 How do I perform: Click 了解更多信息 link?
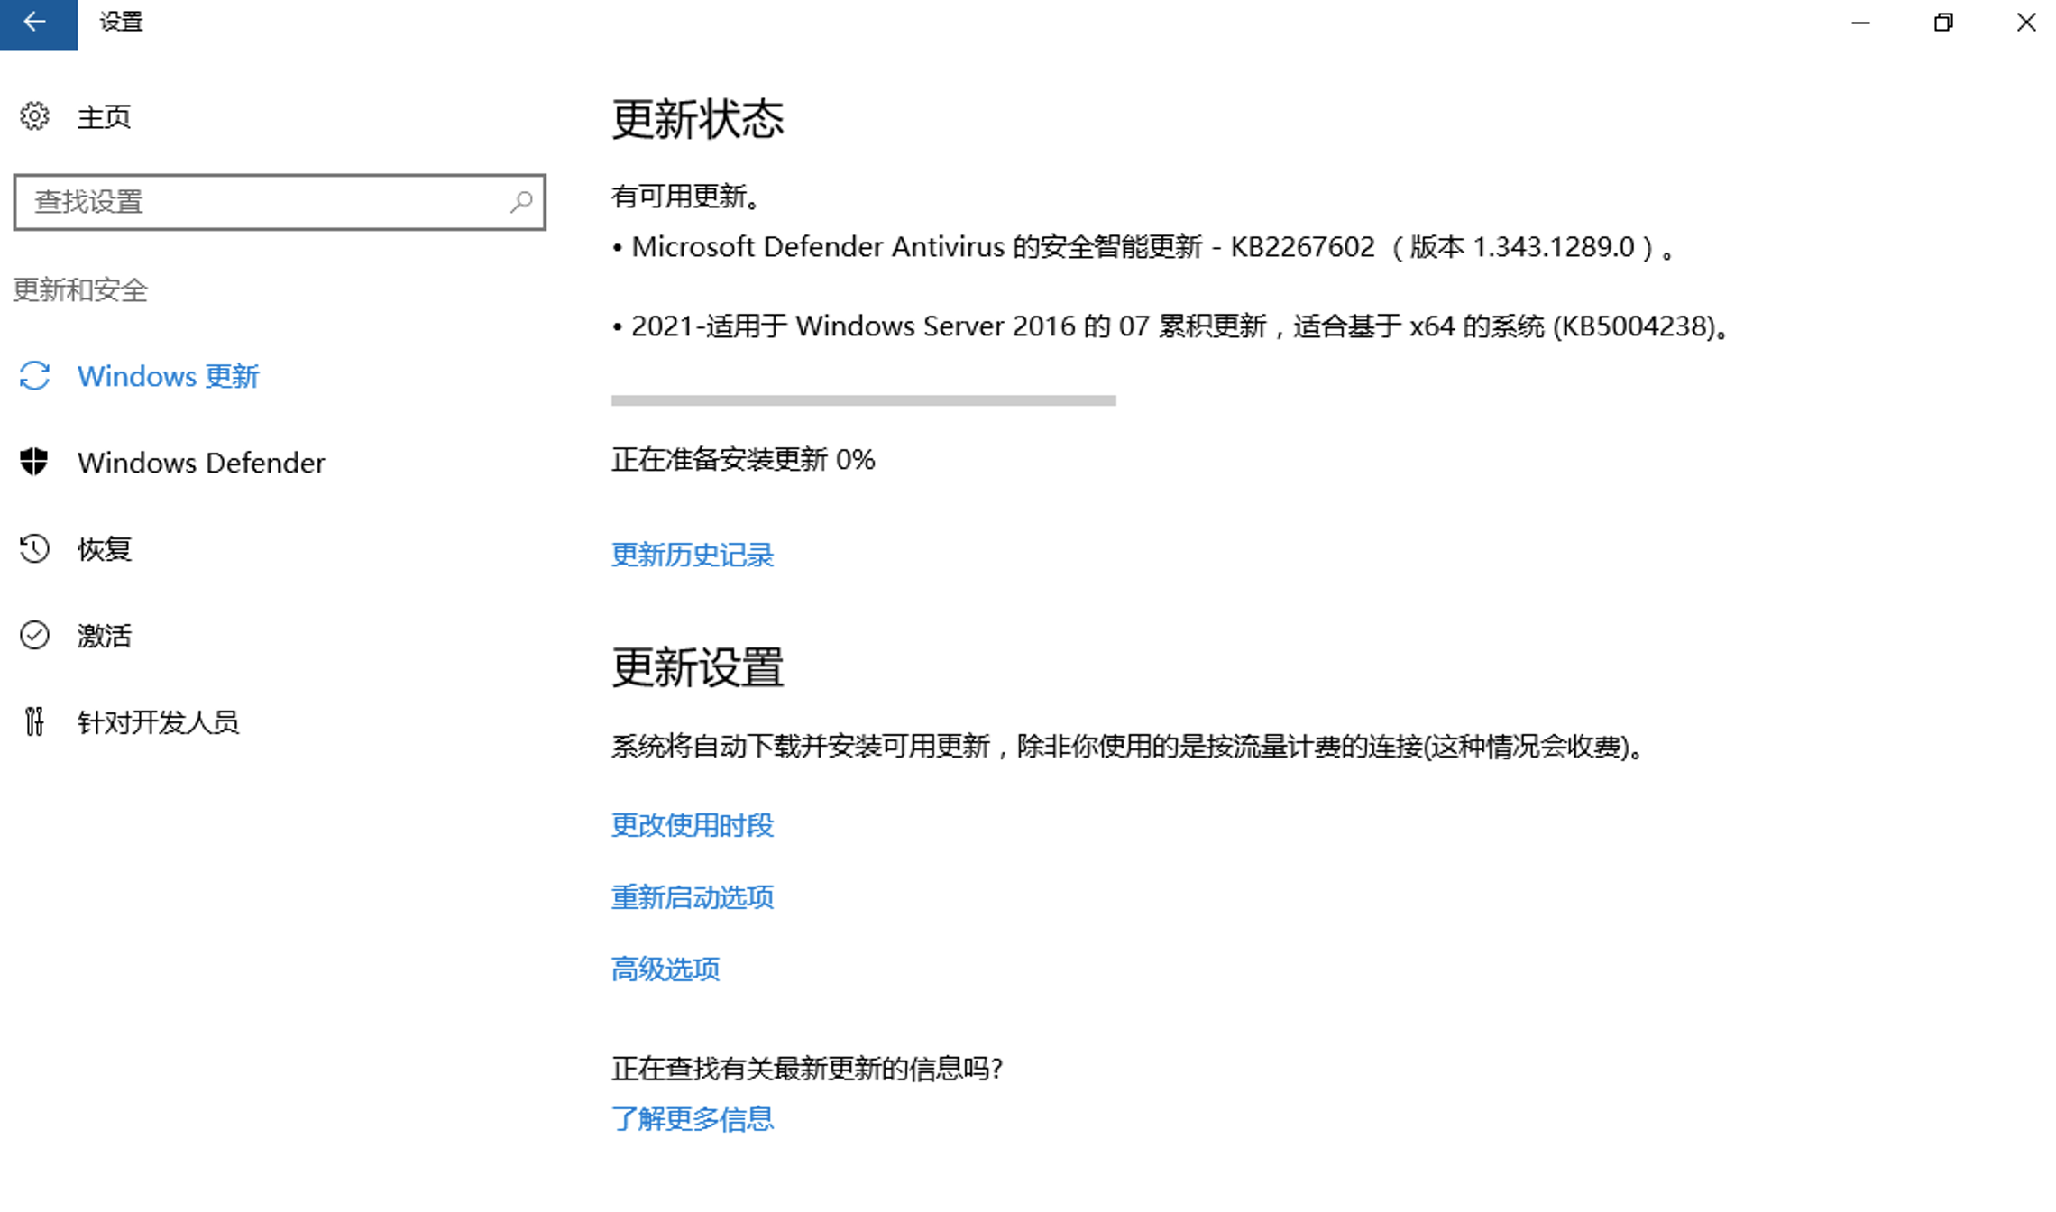(x=693, y=1119)
